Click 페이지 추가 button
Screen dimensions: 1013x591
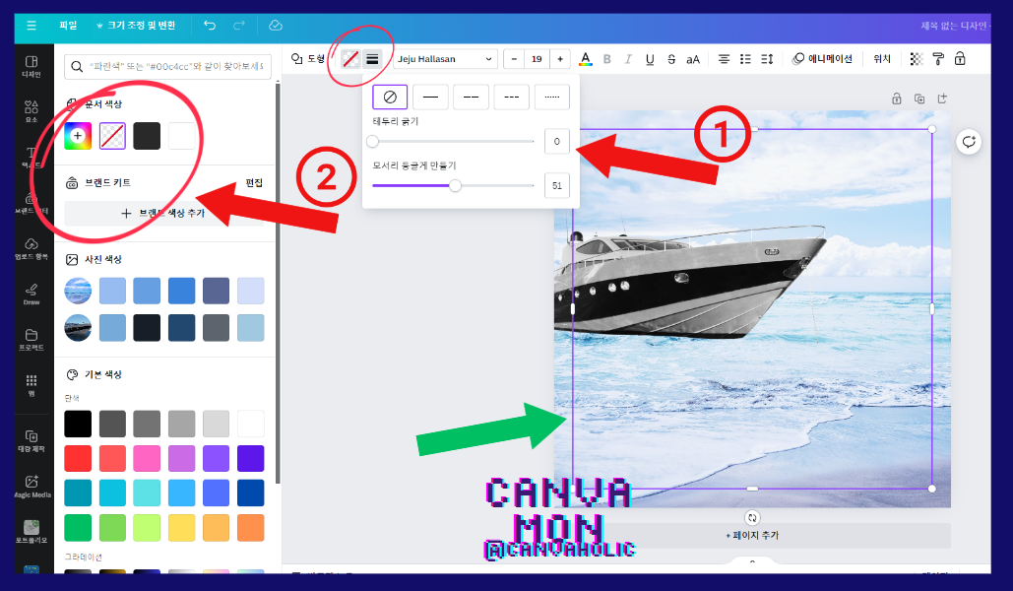click(x=752, y=536)
